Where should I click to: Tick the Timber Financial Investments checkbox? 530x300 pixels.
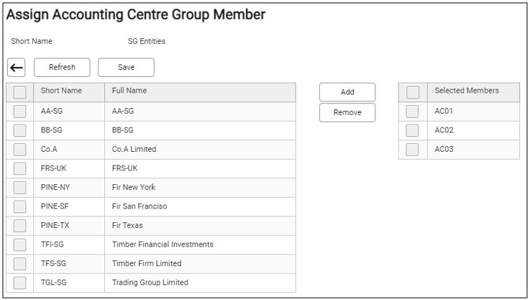coord(20,245)
